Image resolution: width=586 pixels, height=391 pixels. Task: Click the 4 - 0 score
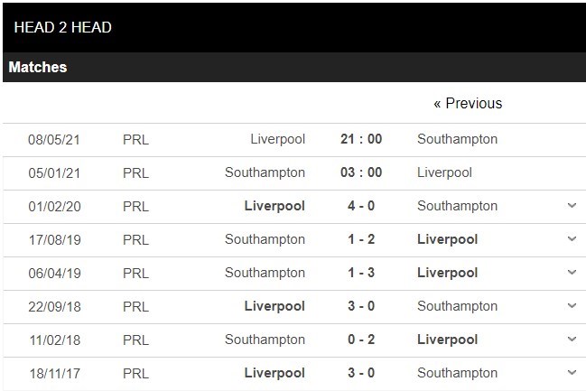pos(361,206)
